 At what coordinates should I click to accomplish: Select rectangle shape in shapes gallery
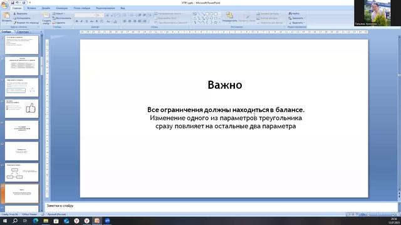207,14
